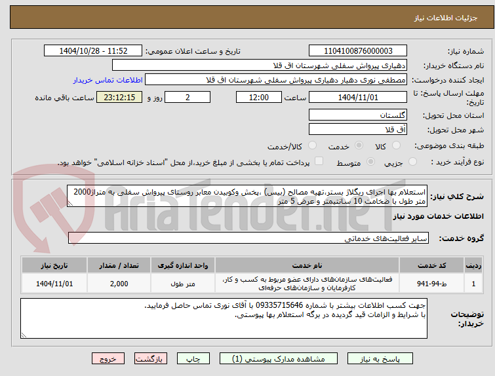The image size is (495, 376).
Task: Click the شهر محل تحویل آق قلا field
Action: (x=358, y=129)
